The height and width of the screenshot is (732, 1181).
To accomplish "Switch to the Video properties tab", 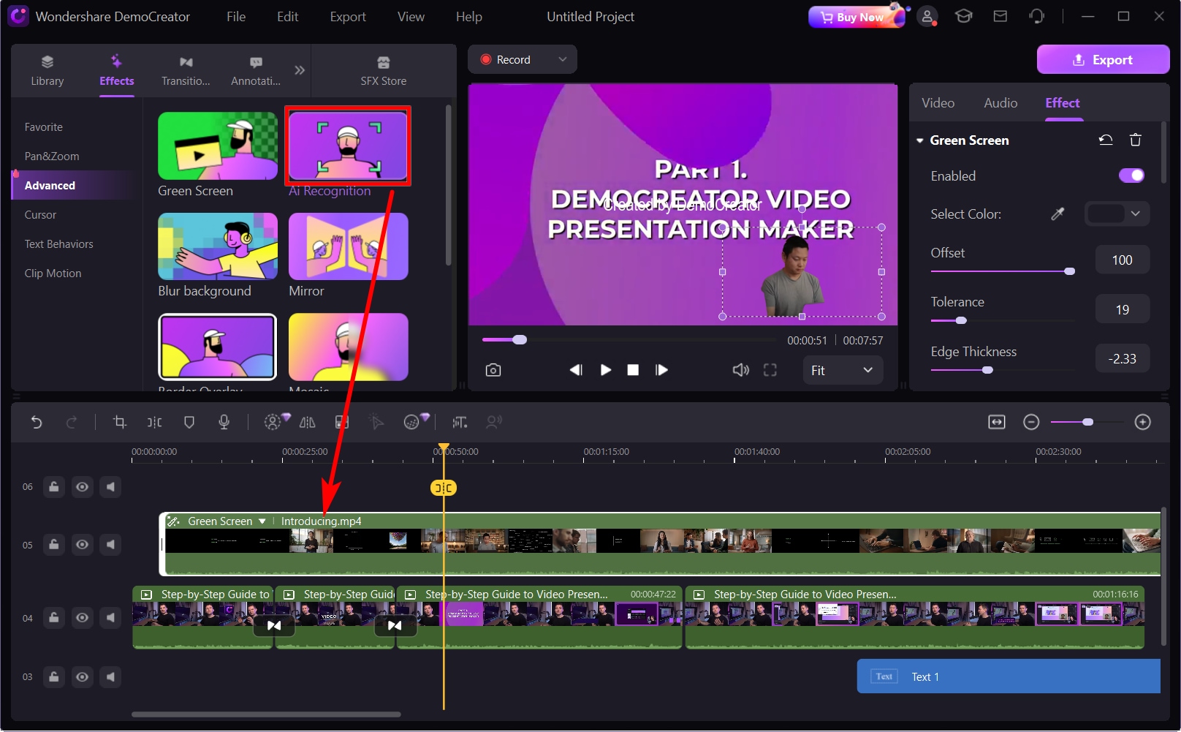I will point(938,103).
